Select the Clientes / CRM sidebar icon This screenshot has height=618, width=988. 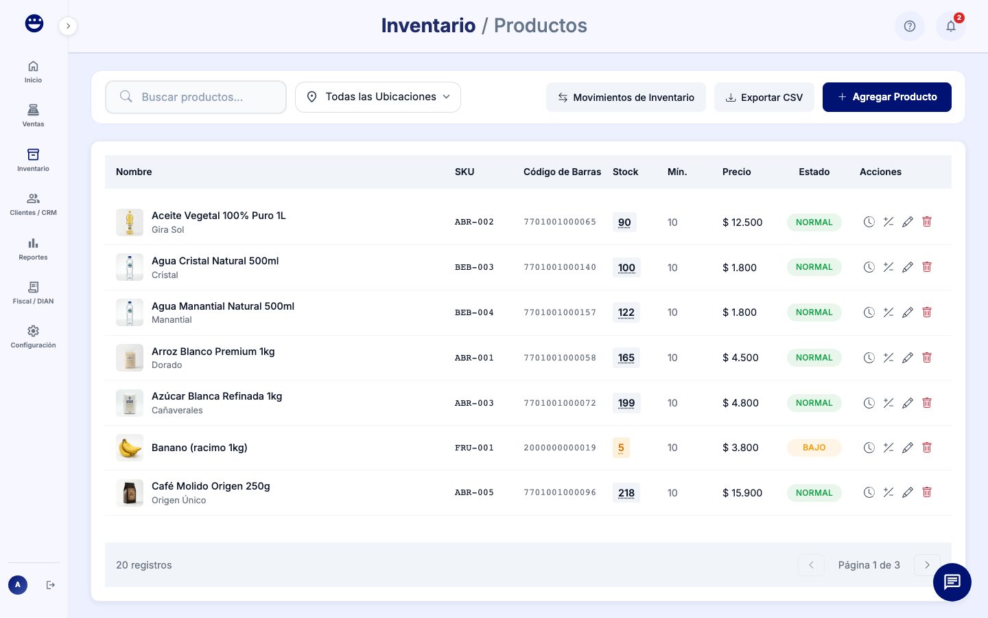tap(33, 203)
